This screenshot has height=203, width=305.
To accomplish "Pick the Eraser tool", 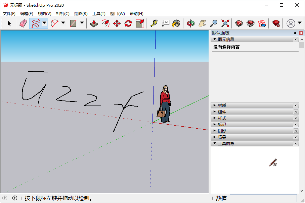I will pyautogui.click(x=23, y=23).
